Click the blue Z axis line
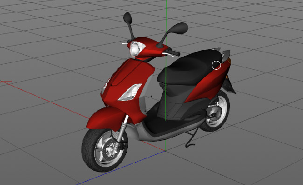 pyautogui.click(x=122, y=167)
